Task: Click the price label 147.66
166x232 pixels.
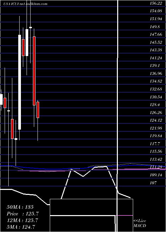Action: coord(156,34)
